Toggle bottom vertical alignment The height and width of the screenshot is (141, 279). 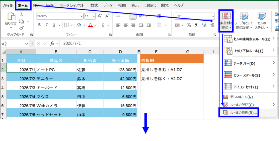pos(133,16)
